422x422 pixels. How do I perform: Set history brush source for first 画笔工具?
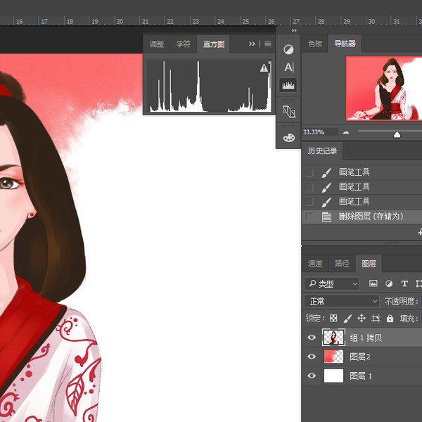click(309, 172)
